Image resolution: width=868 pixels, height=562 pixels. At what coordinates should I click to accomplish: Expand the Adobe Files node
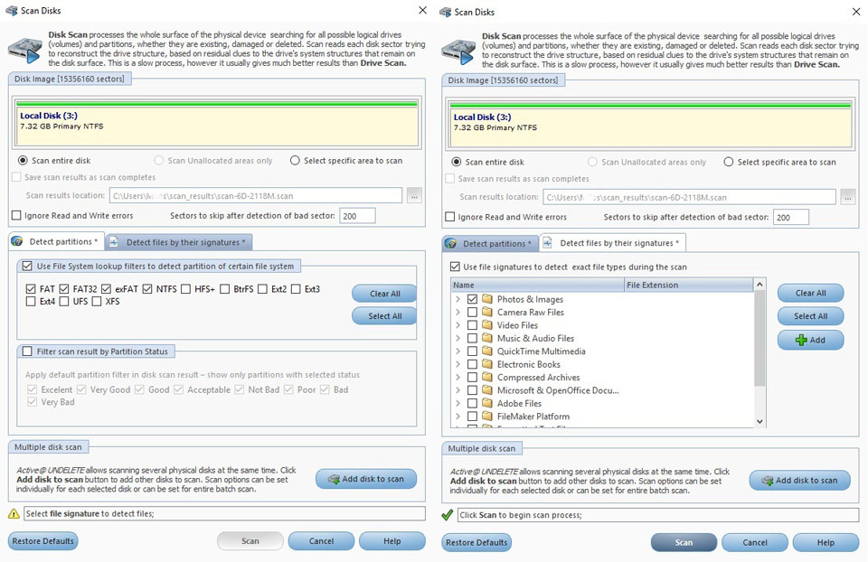point(458,403)
